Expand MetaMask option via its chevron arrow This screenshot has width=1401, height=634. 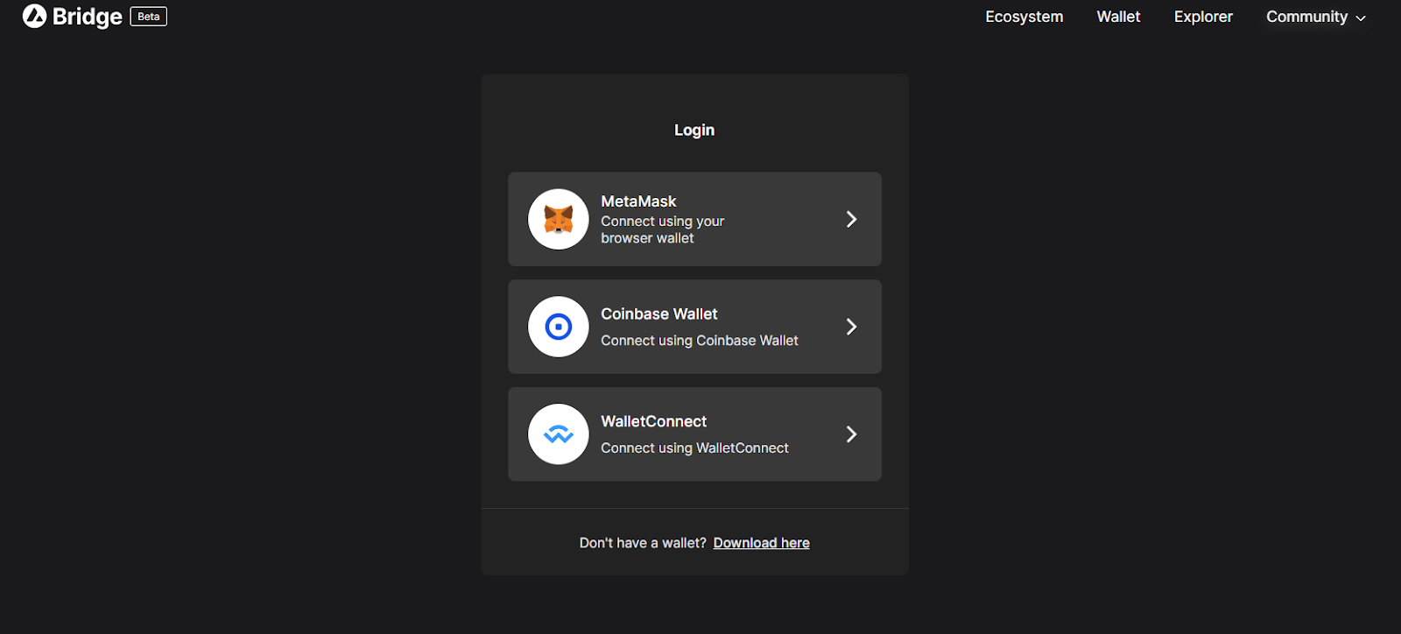pyautogui.click(x=851, y=219)
